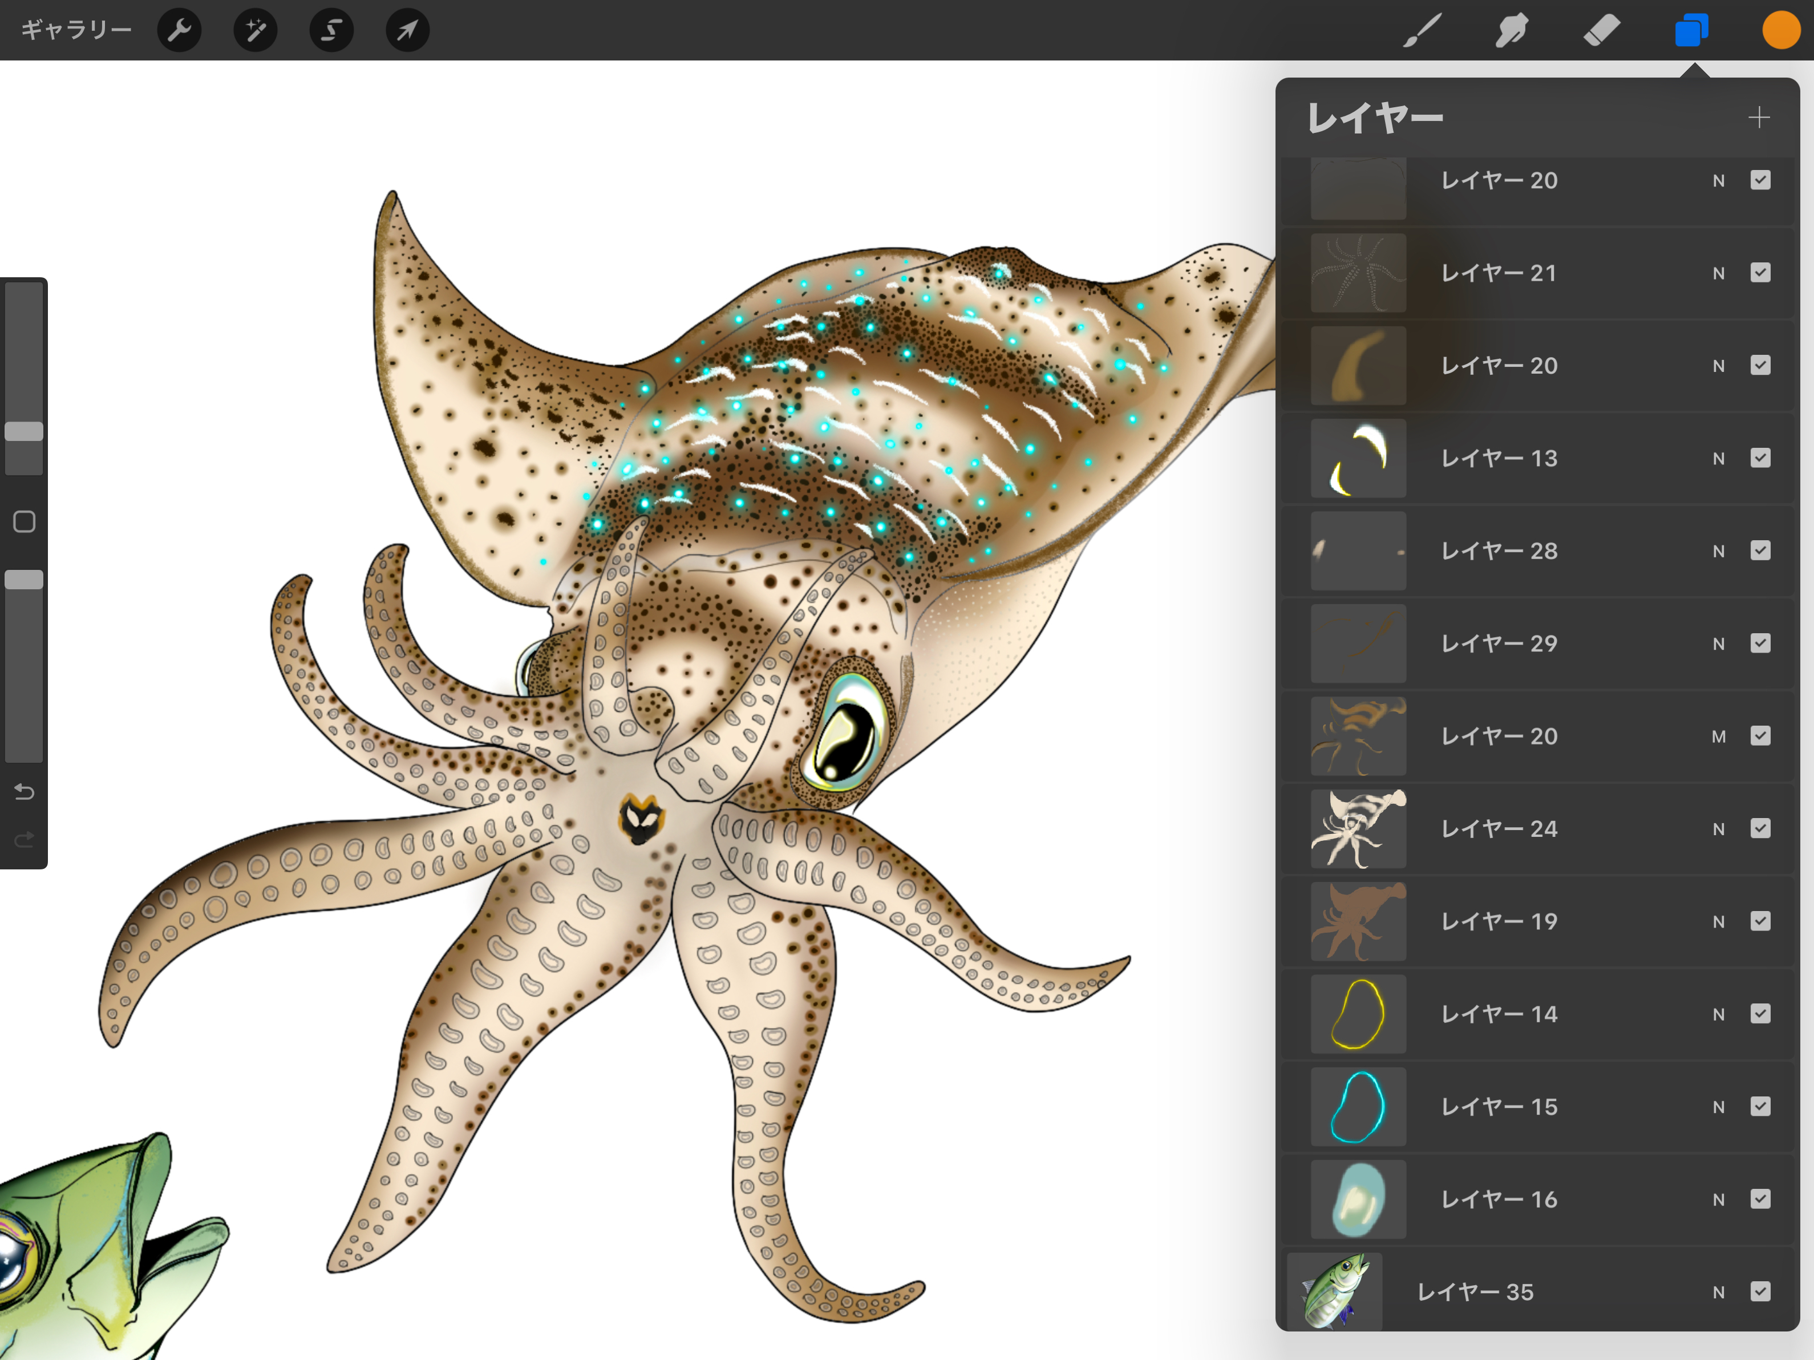Activate the Transform arrow tool

[407, 30]
